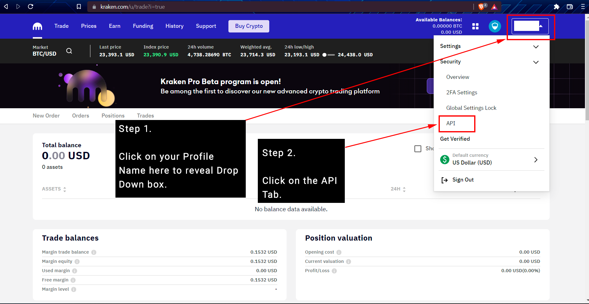
Task: Switch to the New Order tab
Action: tap(46, 116)
